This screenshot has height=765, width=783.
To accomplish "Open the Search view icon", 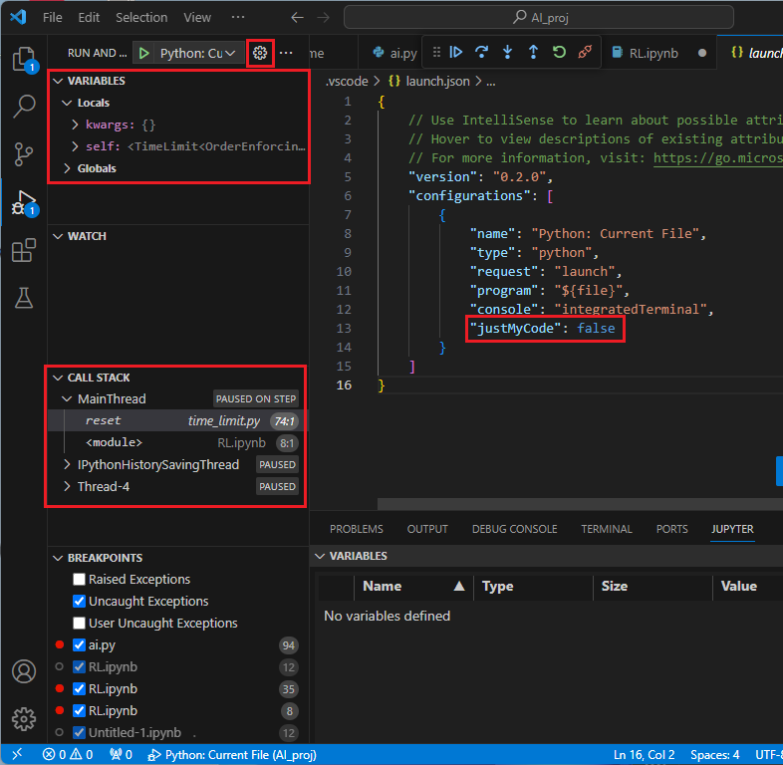I will 24,106.
